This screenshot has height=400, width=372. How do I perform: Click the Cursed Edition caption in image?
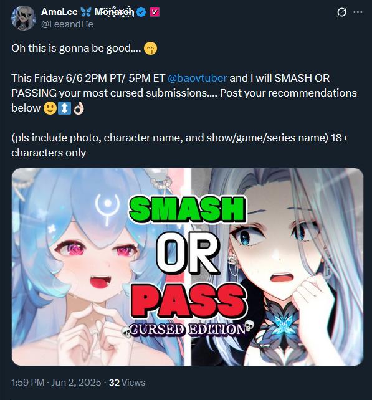coord(188,330)
